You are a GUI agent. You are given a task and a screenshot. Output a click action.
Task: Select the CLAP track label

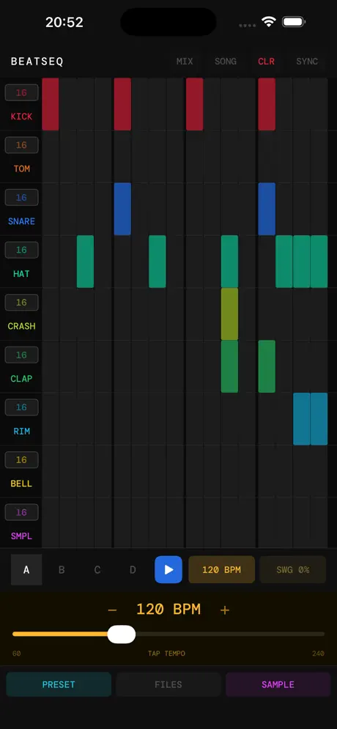21,379
